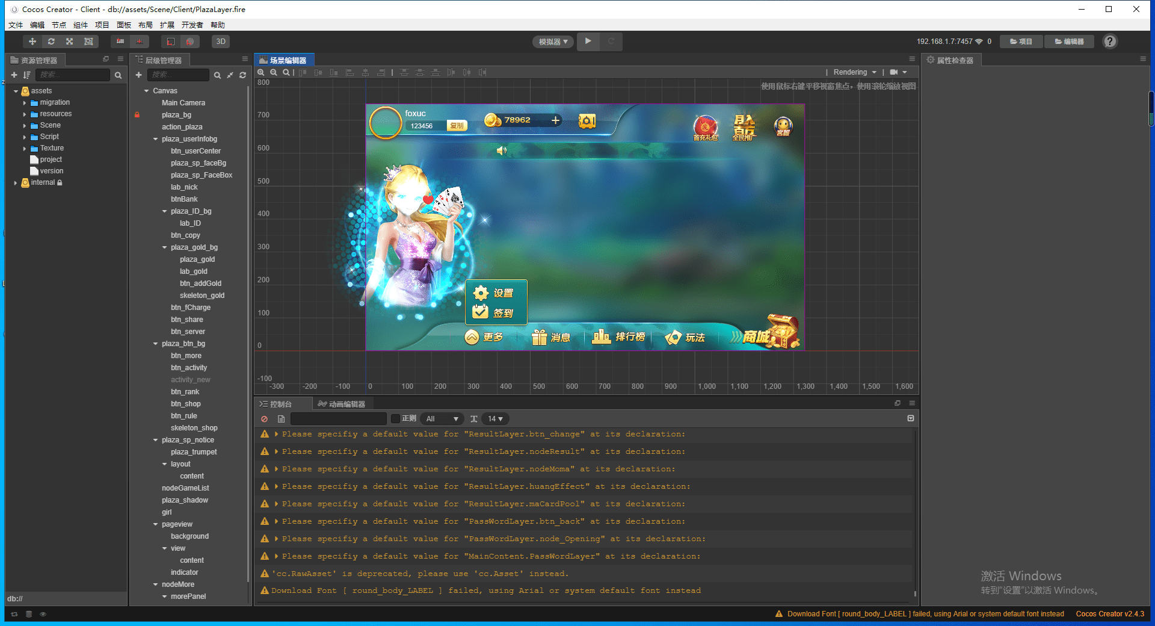Image resolution: width=1155 pixels, height=626 pixels.
Task: Open the console log file icon
Action: coord(281,419)
